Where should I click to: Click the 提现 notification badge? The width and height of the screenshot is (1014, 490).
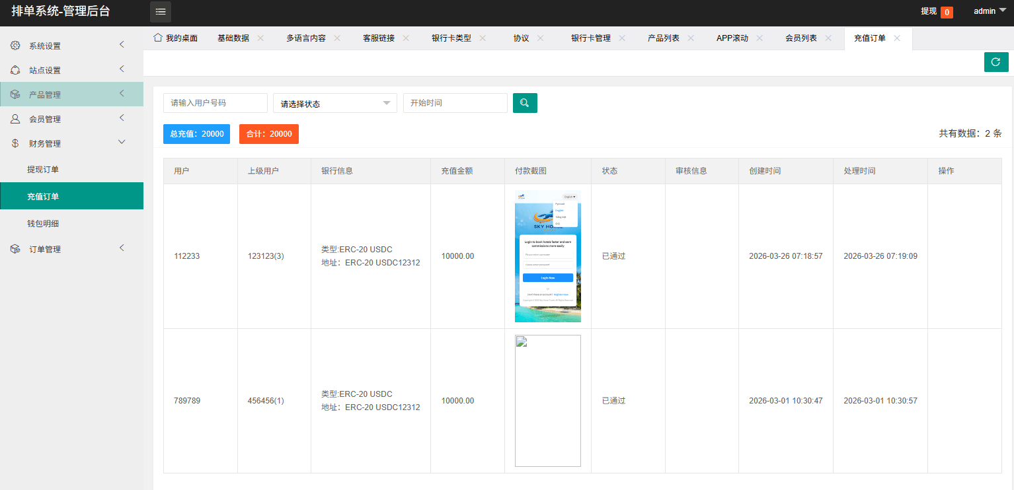(947, 12)
